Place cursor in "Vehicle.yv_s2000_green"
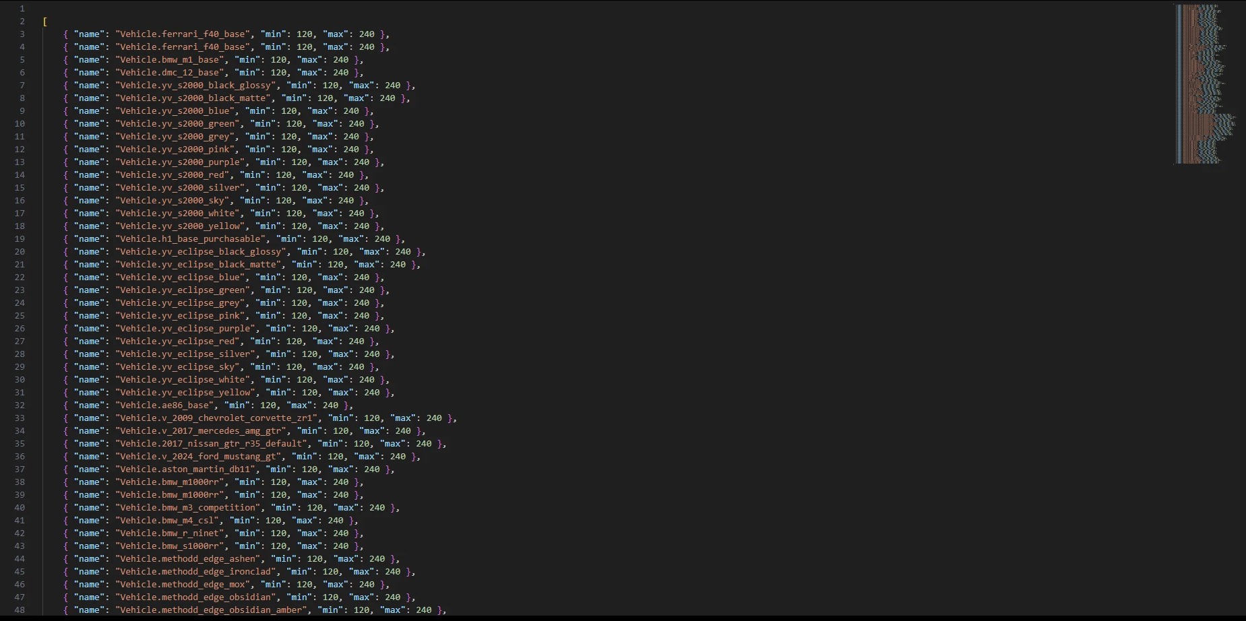Image resolution: width=1246 pixels, height=621 pixels. (178, 124)
